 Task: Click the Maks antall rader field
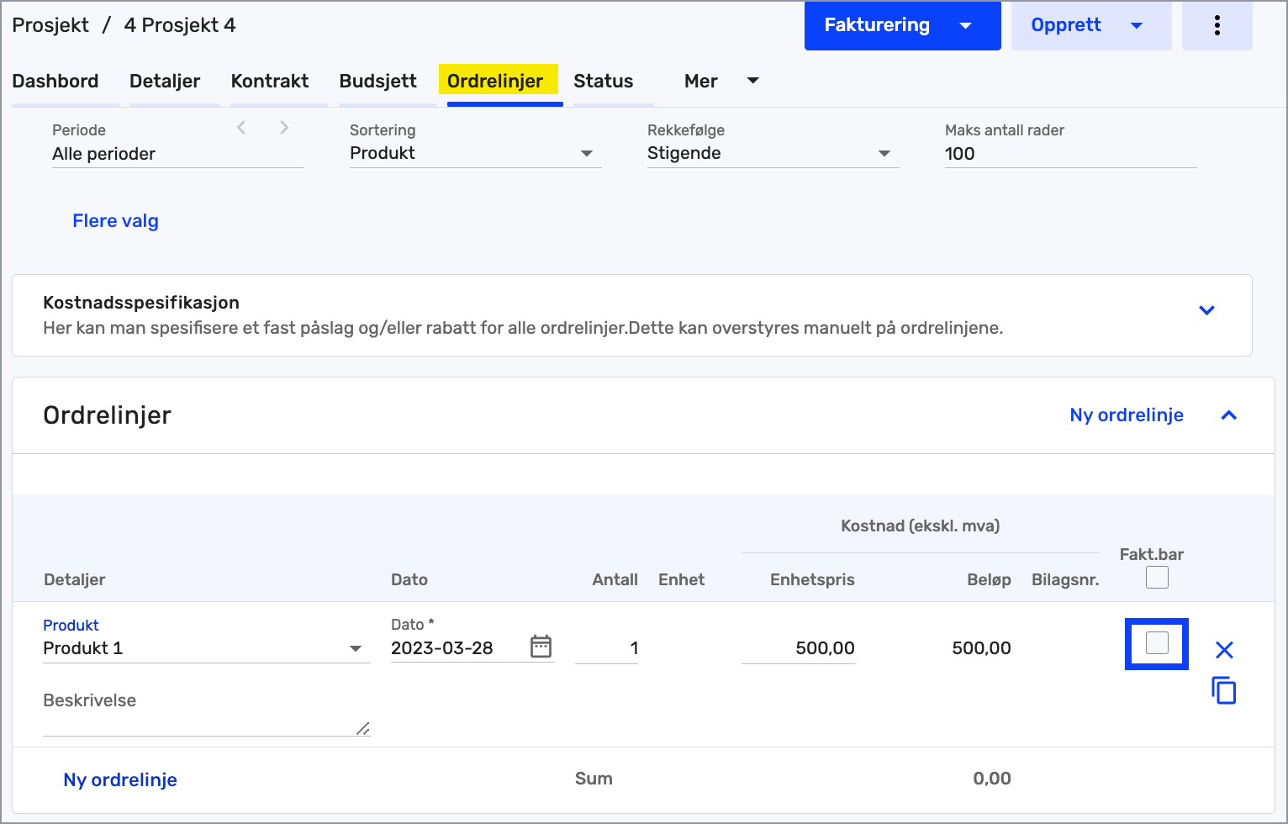tap(1069, 154)
